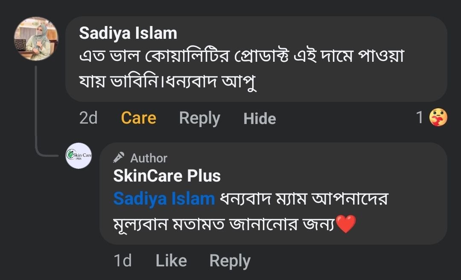461x280 pixels.
Task: Select Sadiya Islam's Bengali comment text
Action: click(241, 68)
